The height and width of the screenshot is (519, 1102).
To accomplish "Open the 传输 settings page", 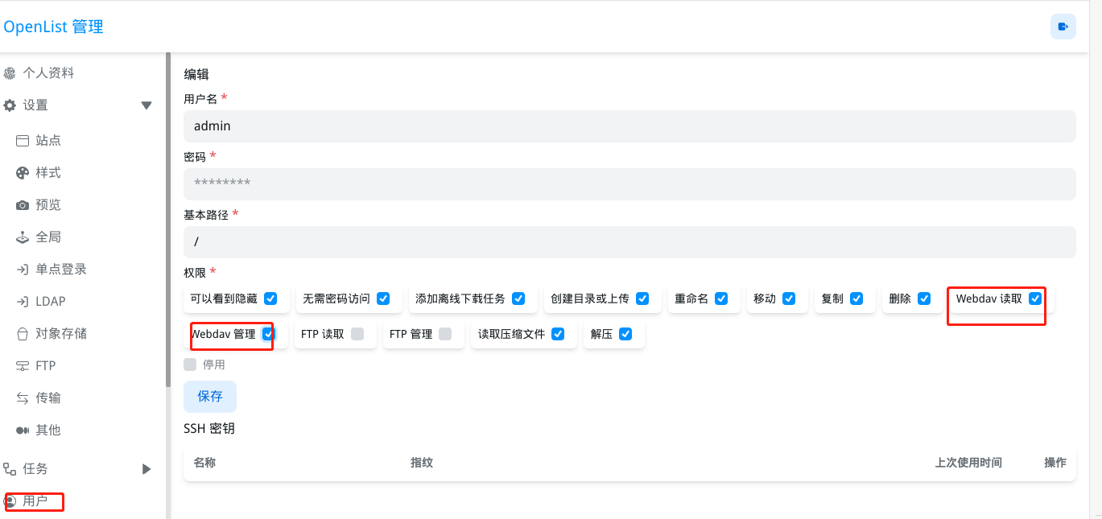I will point(48,397).
